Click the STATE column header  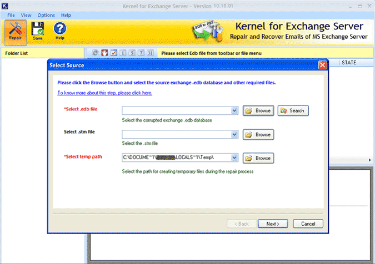pos(349,63)
